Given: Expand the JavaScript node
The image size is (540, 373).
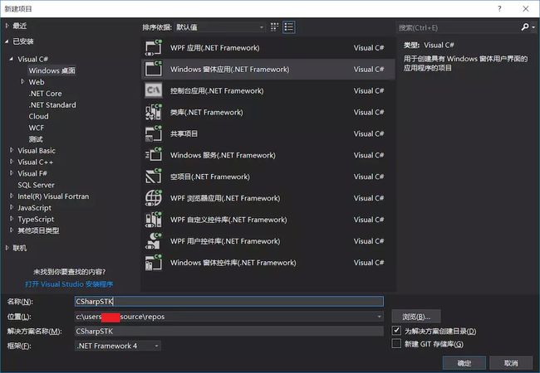Looking at the screenshot, I should pos(12,207).
